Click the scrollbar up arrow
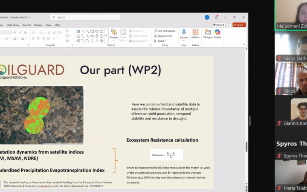The width and height of the screenshot is (307, 192). click(x=246, y=49)
